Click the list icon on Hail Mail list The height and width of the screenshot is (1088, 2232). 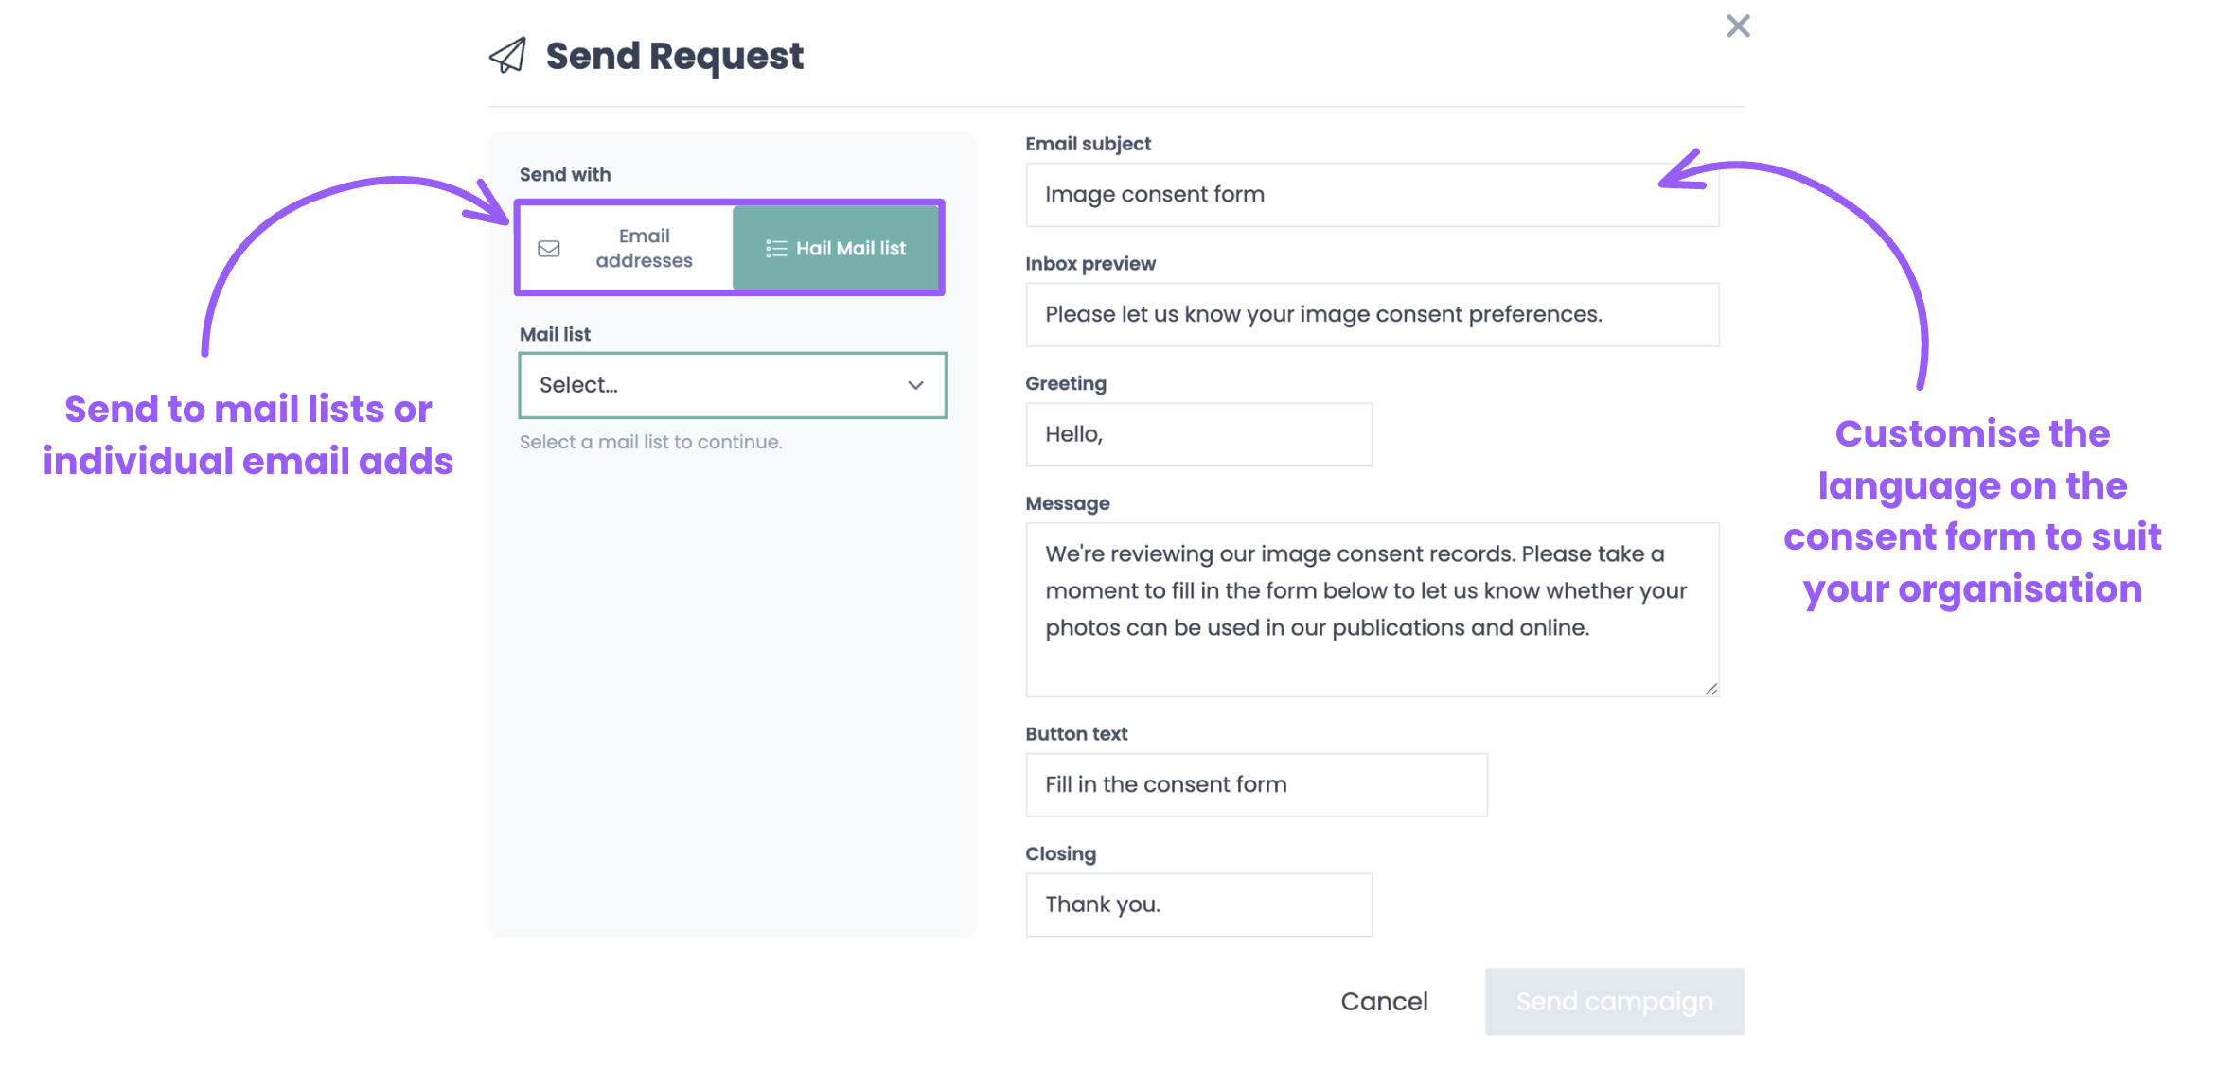[x=776, y=249]
